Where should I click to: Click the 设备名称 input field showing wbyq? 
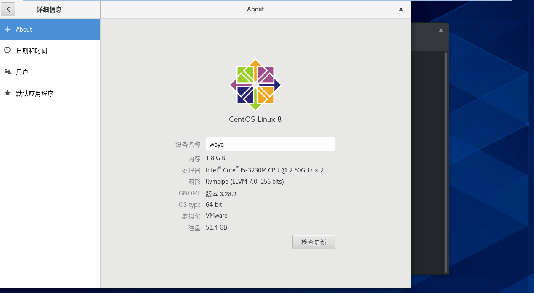[271, 144]
